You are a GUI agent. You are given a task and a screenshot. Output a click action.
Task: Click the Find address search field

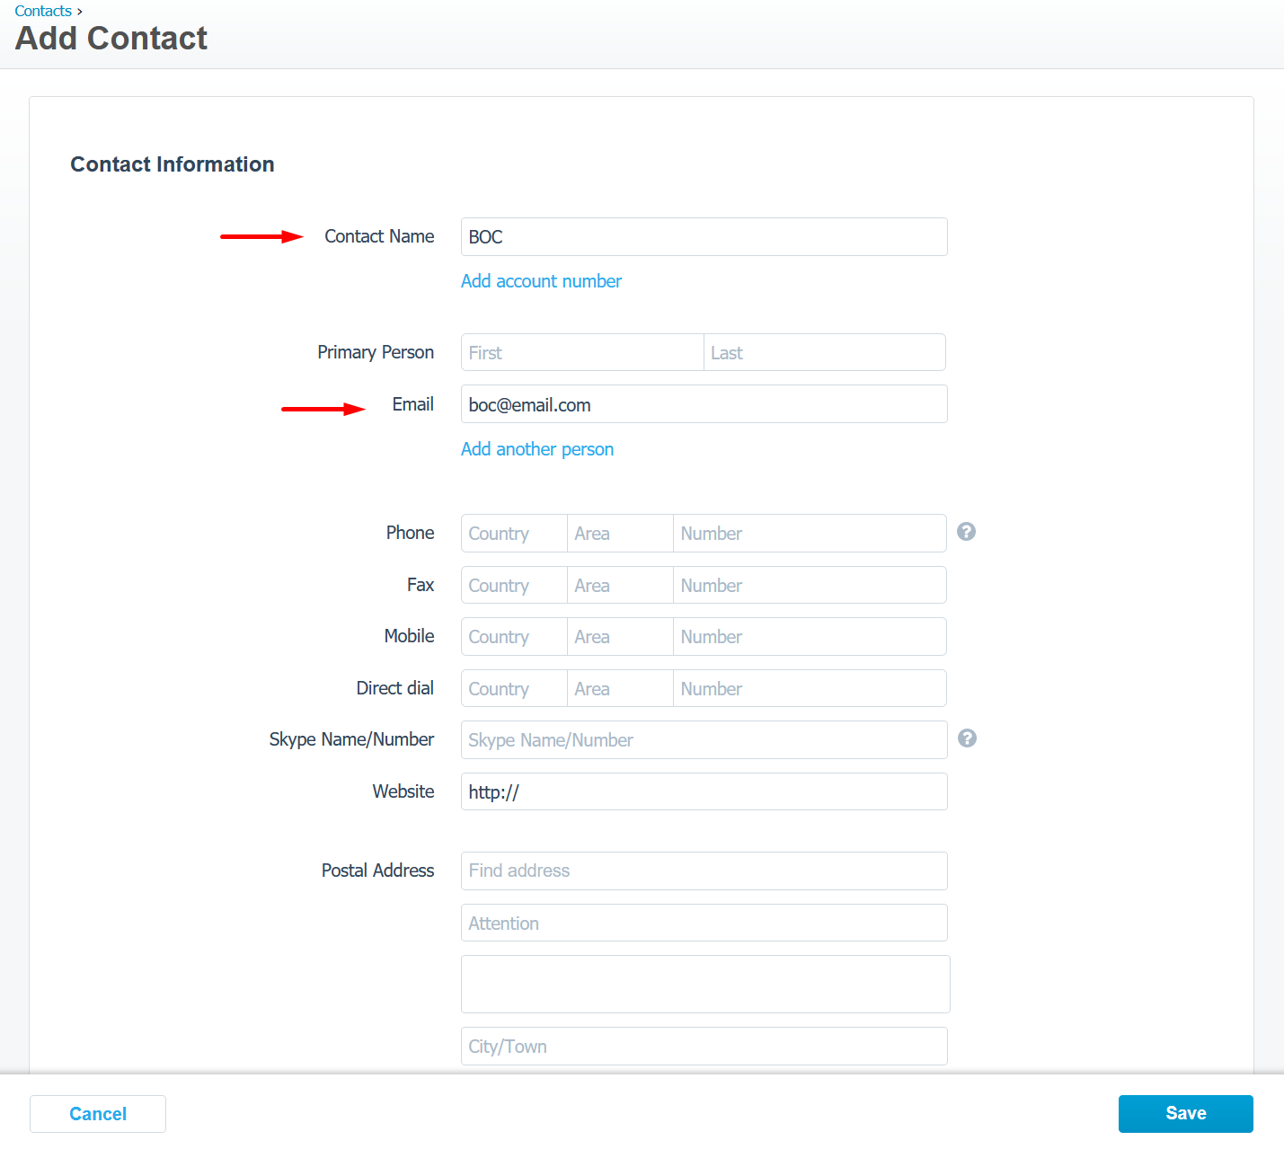(704, 871)
